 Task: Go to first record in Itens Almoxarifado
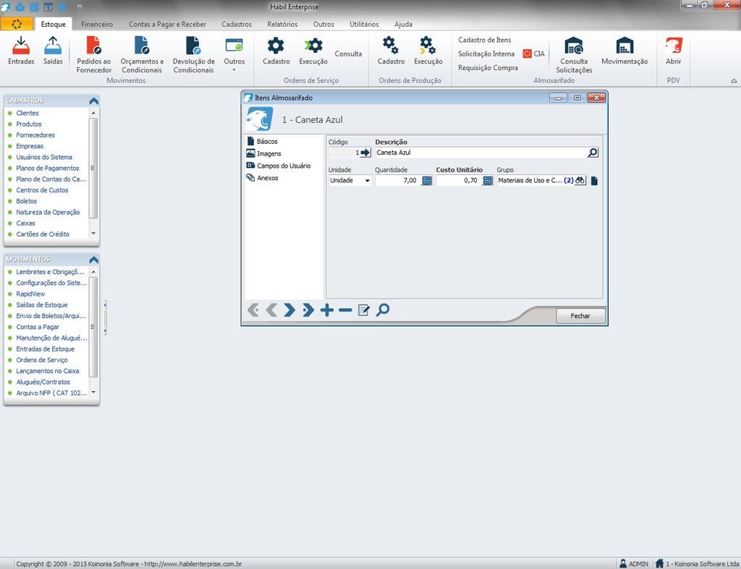pos(253,309)
